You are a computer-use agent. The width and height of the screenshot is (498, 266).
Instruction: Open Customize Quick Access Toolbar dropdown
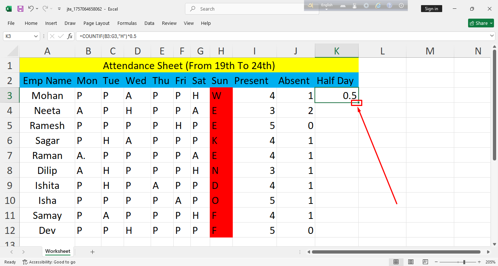click(x=59, y=9)
